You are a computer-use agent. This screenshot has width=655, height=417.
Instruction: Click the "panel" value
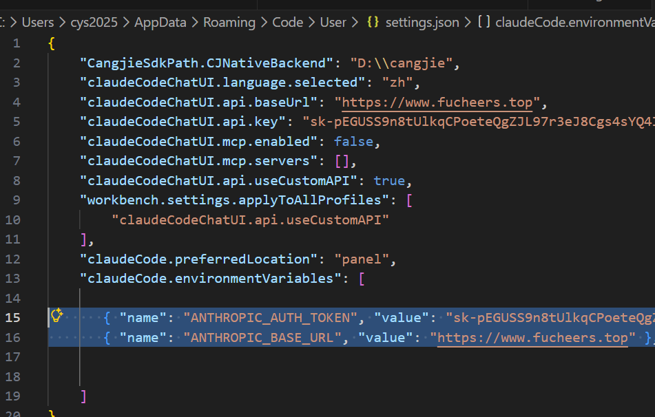pos(362,259)
